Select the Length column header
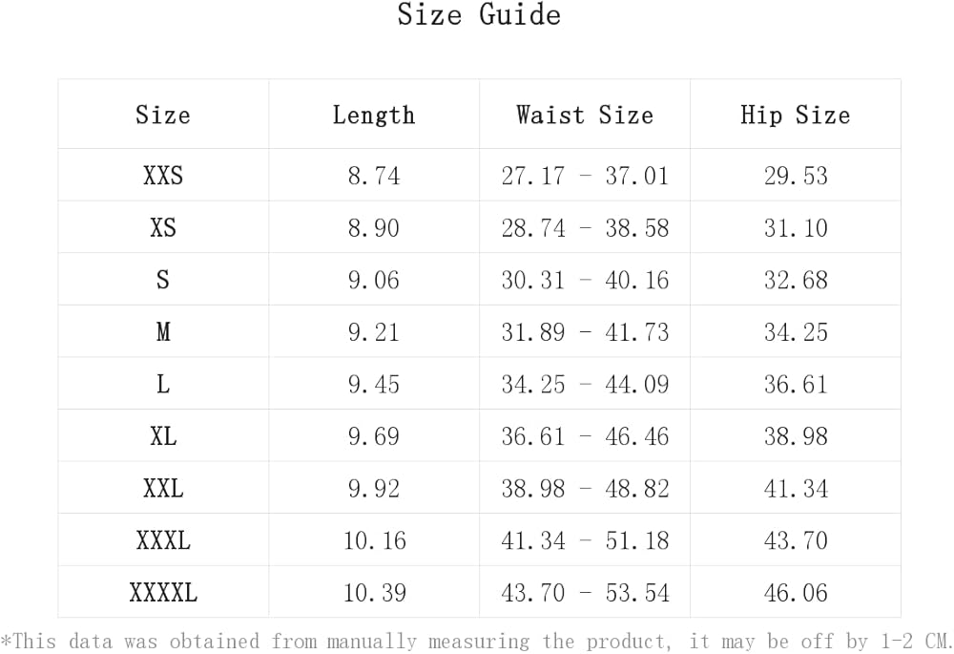This screenshot has width=954, height=654. 374,115
